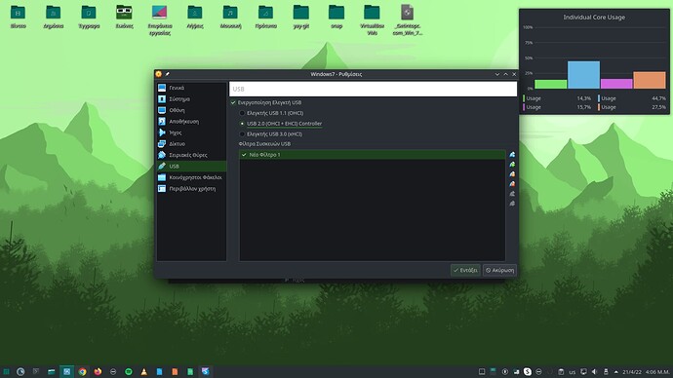
Task: Select the VirtualBox VMs desktop folder
Action: click(373, 19)
